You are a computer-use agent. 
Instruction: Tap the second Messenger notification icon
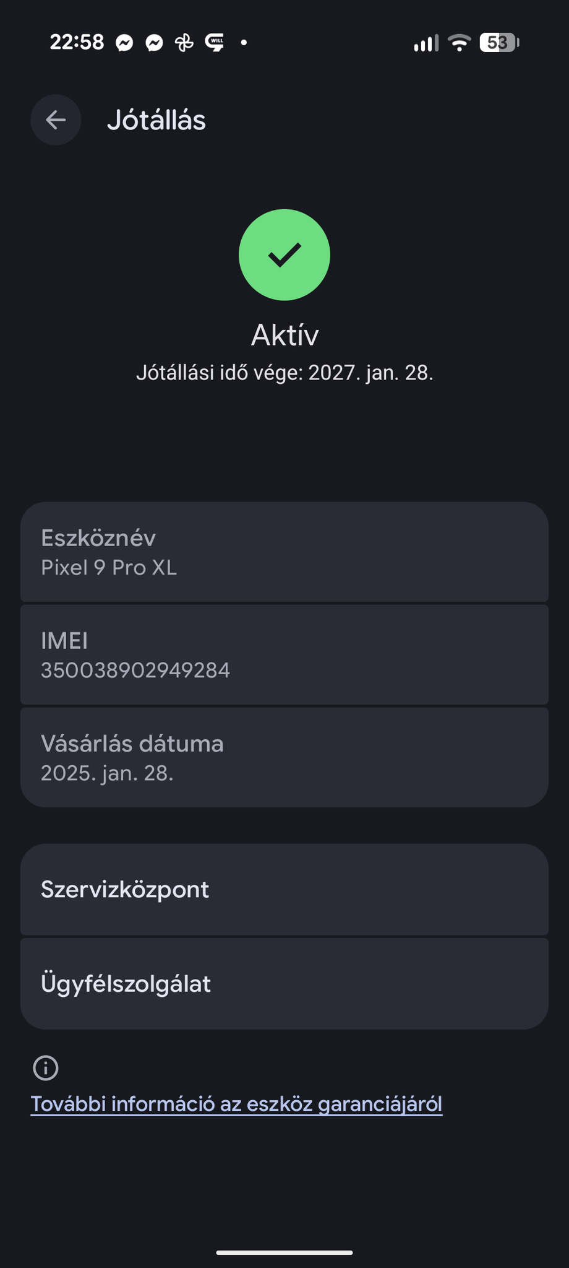(155, 43)
